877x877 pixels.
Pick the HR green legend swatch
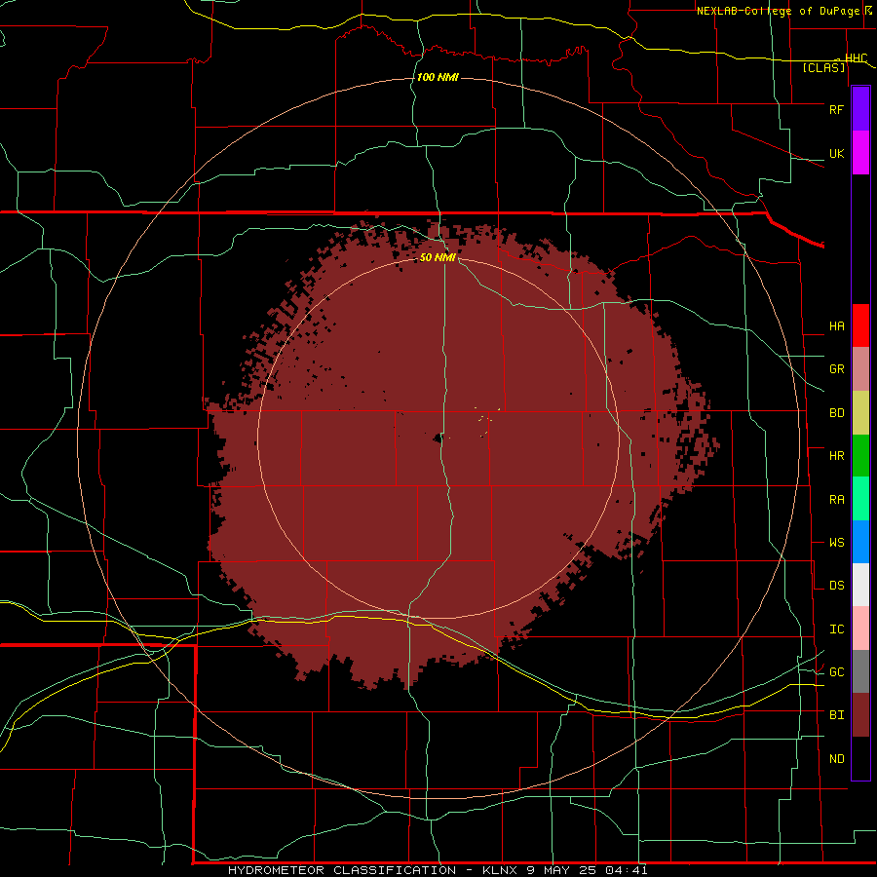[x=860, y=456]
